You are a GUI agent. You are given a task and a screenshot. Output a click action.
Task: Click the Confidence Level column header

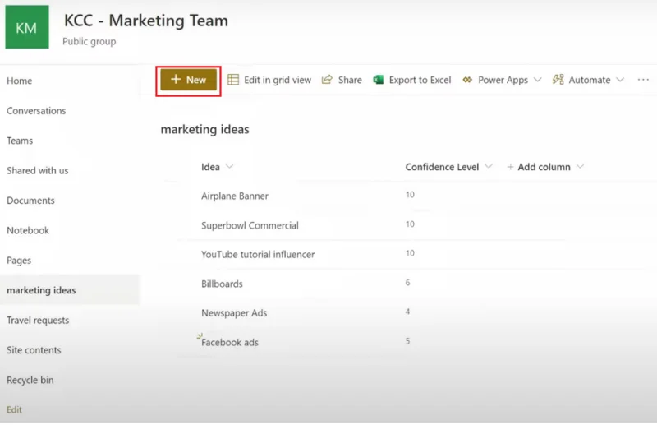tap(442, 167)
